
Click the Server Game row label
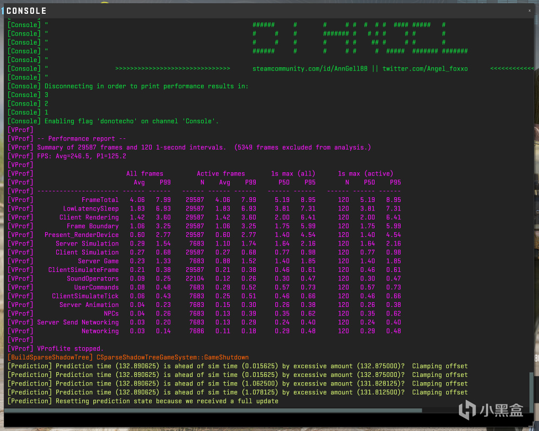tap(98, 261)
